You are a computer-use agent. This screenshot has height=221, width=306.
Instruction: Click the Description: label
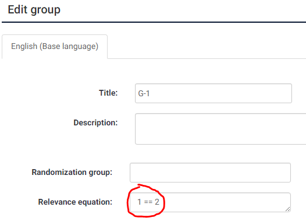click(95, 123)
